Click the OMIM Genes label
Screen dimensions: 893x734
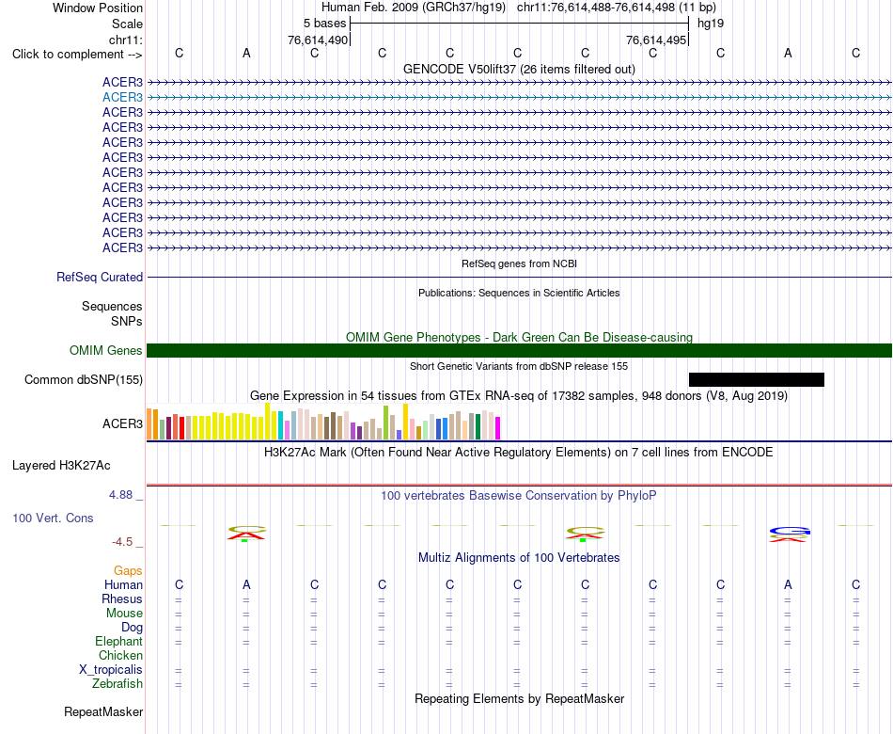tap(106, 351)
